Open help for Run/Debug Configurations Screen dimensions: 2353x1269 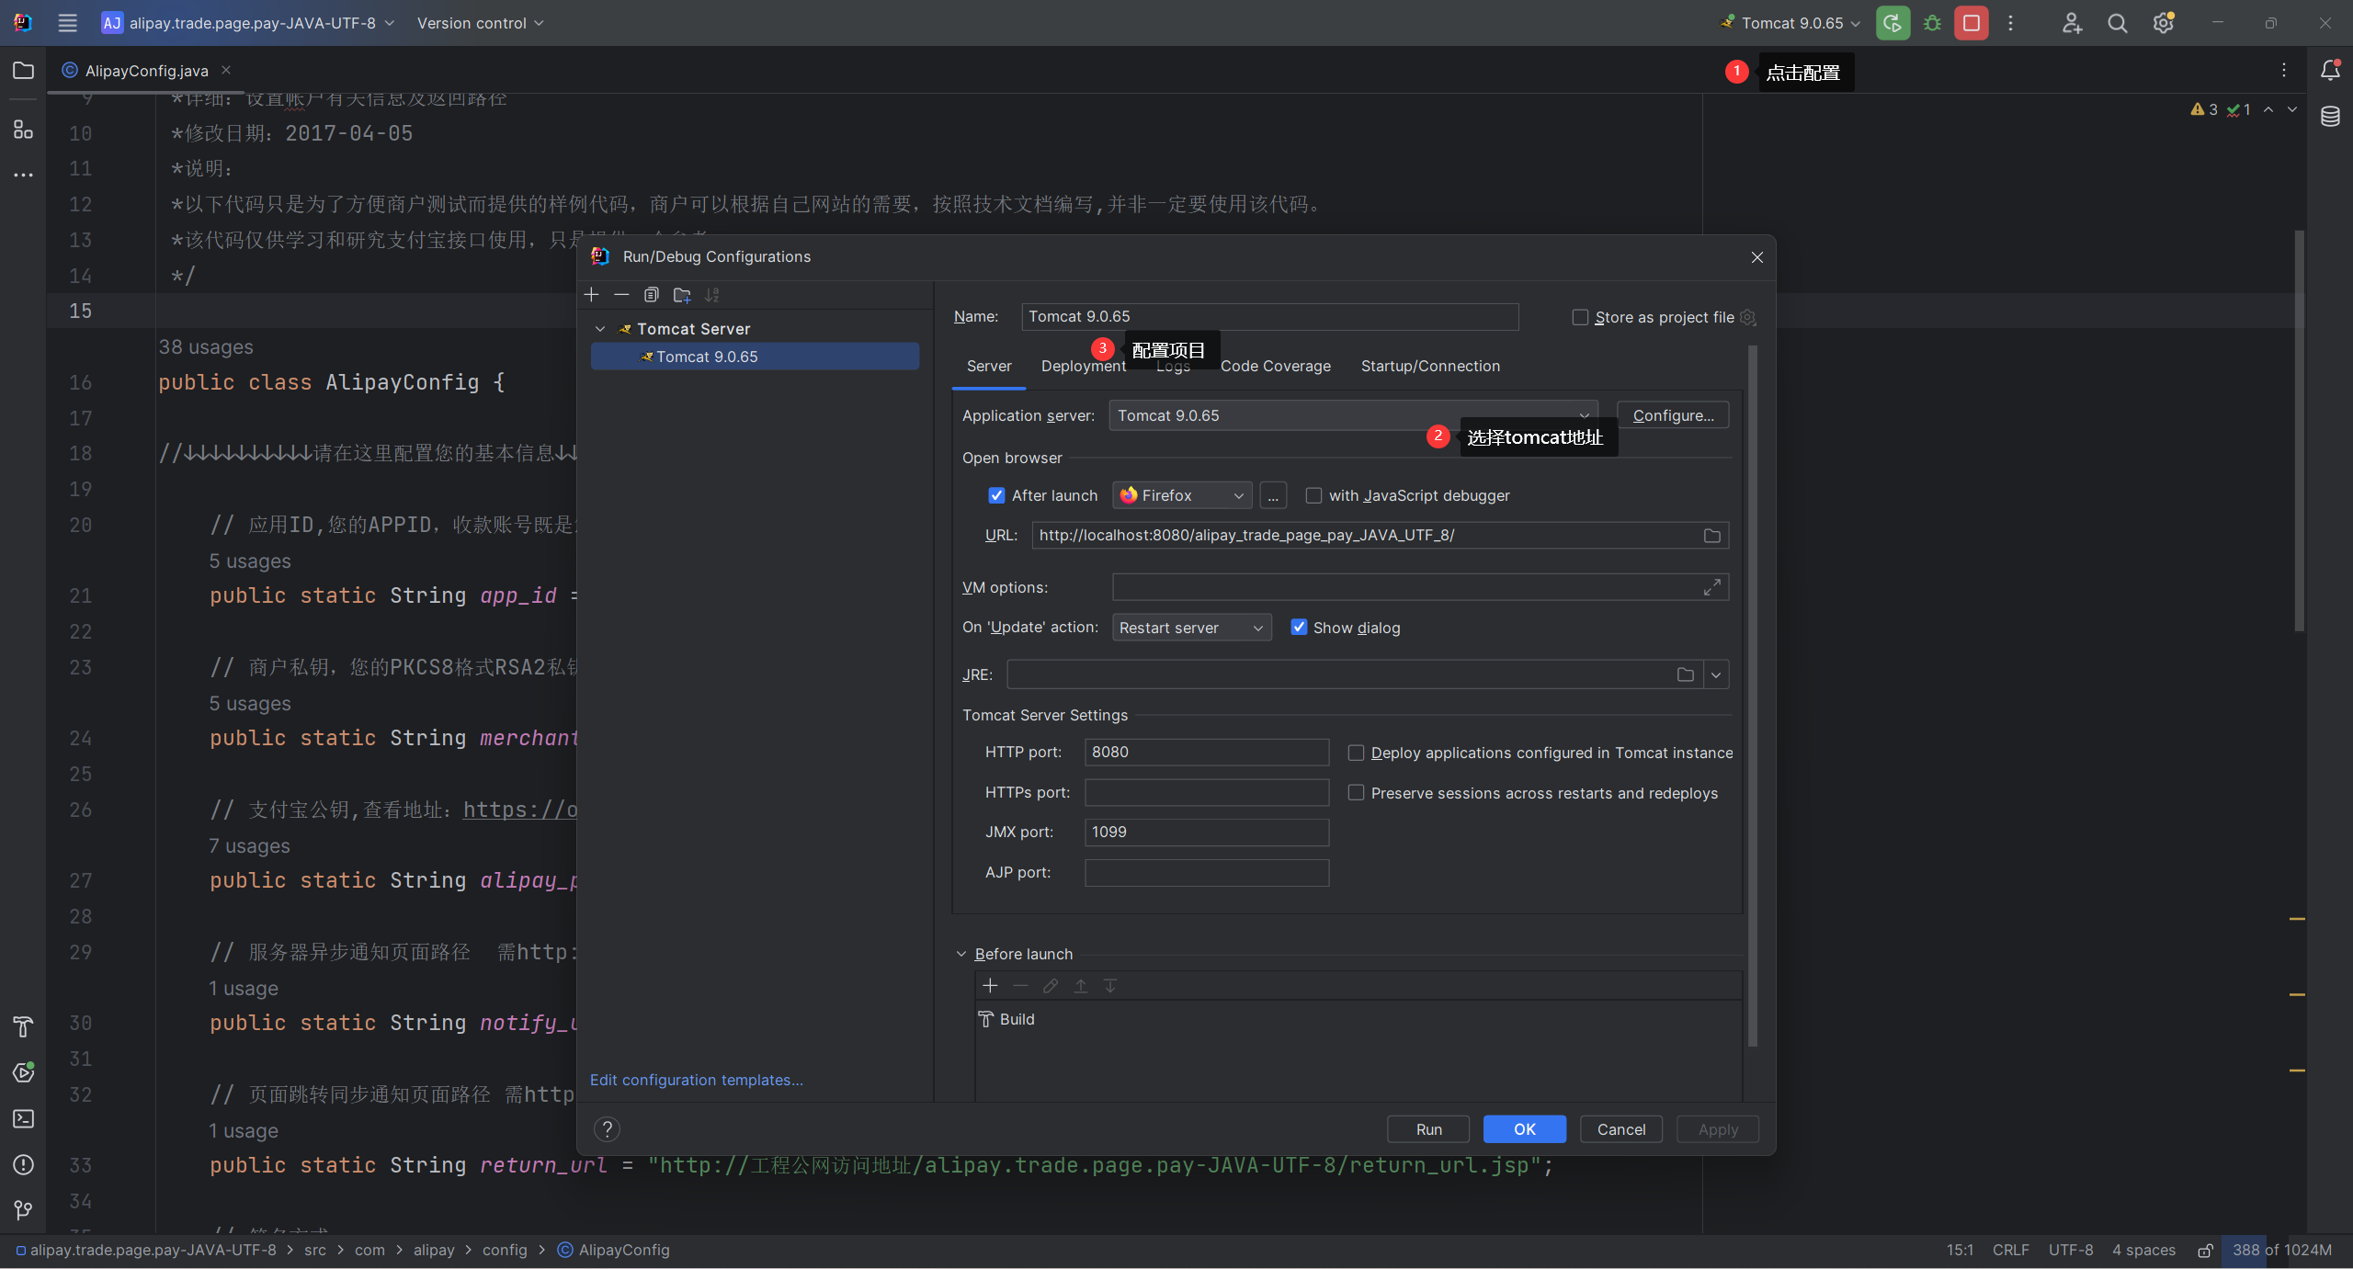(x=607, y=1129)
